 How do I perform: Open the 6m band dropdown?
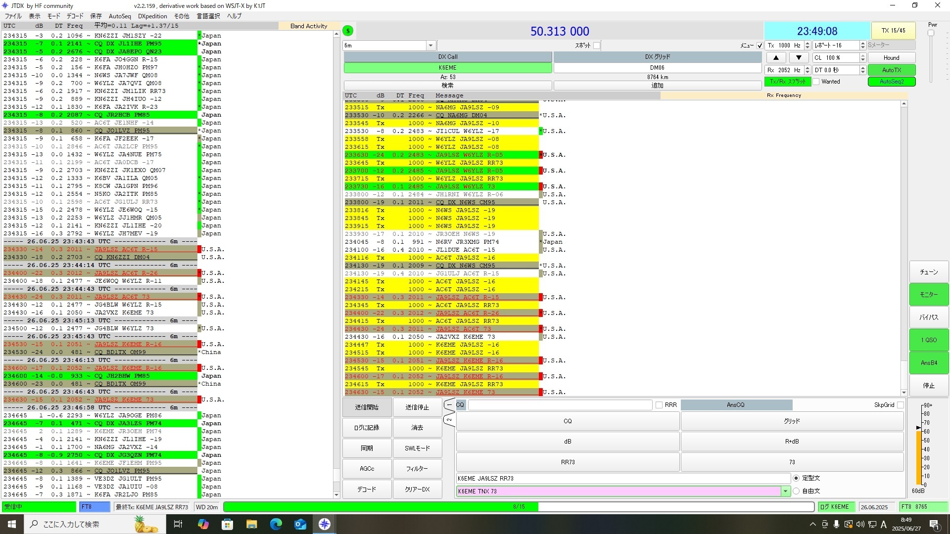[x=430, y=45]
